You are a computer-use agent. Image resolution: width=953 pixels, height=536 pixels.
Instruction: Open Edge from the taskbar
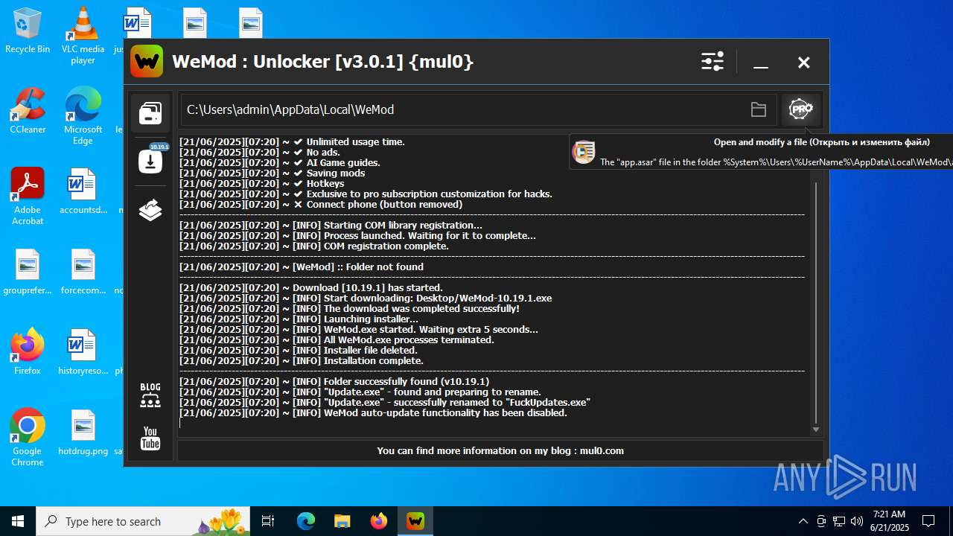(306, 521)
